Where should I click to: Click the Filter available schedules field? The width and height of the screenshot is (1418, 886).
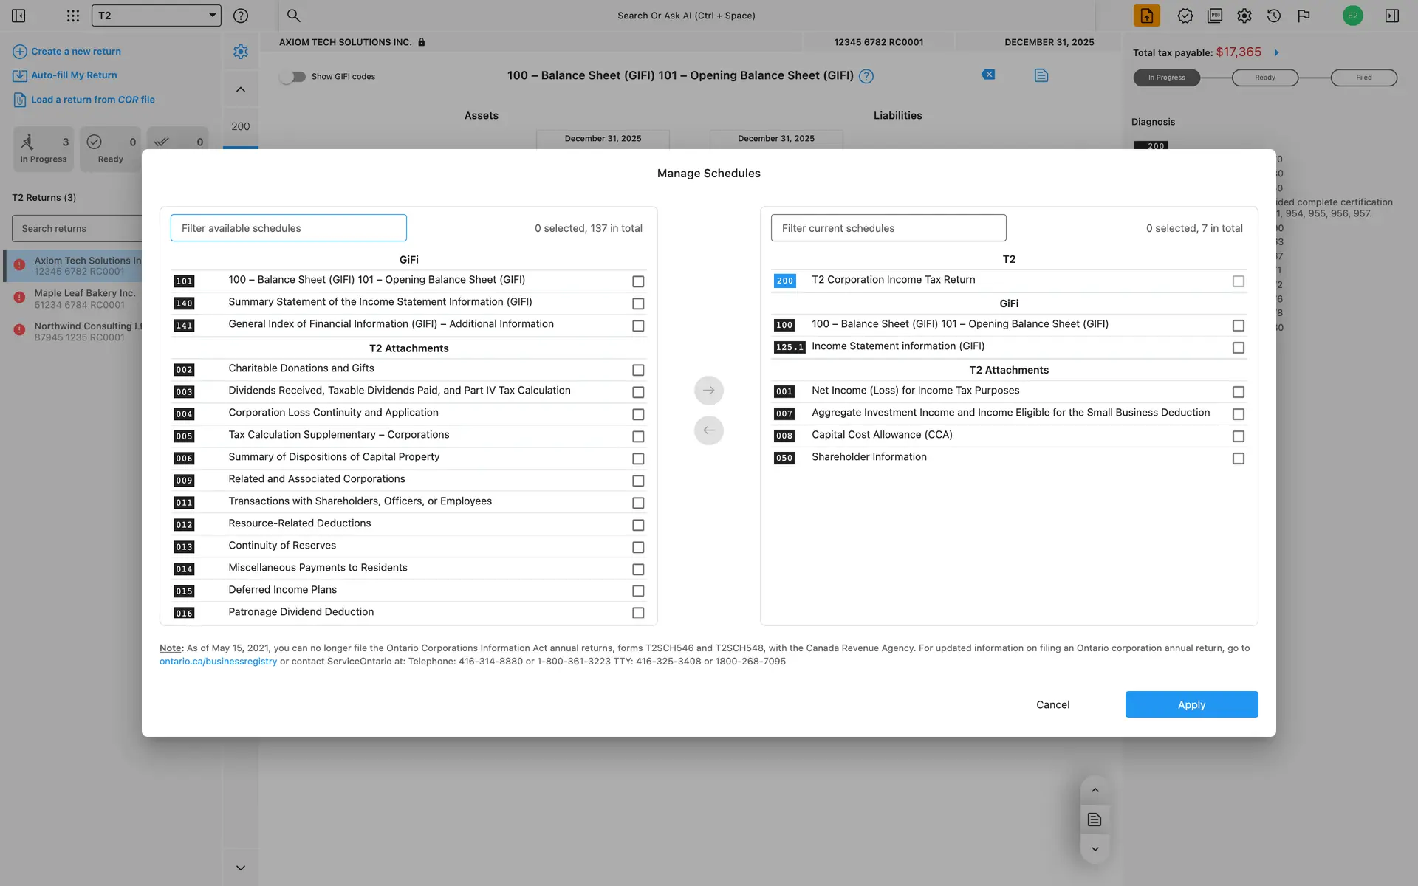(289, 228)
